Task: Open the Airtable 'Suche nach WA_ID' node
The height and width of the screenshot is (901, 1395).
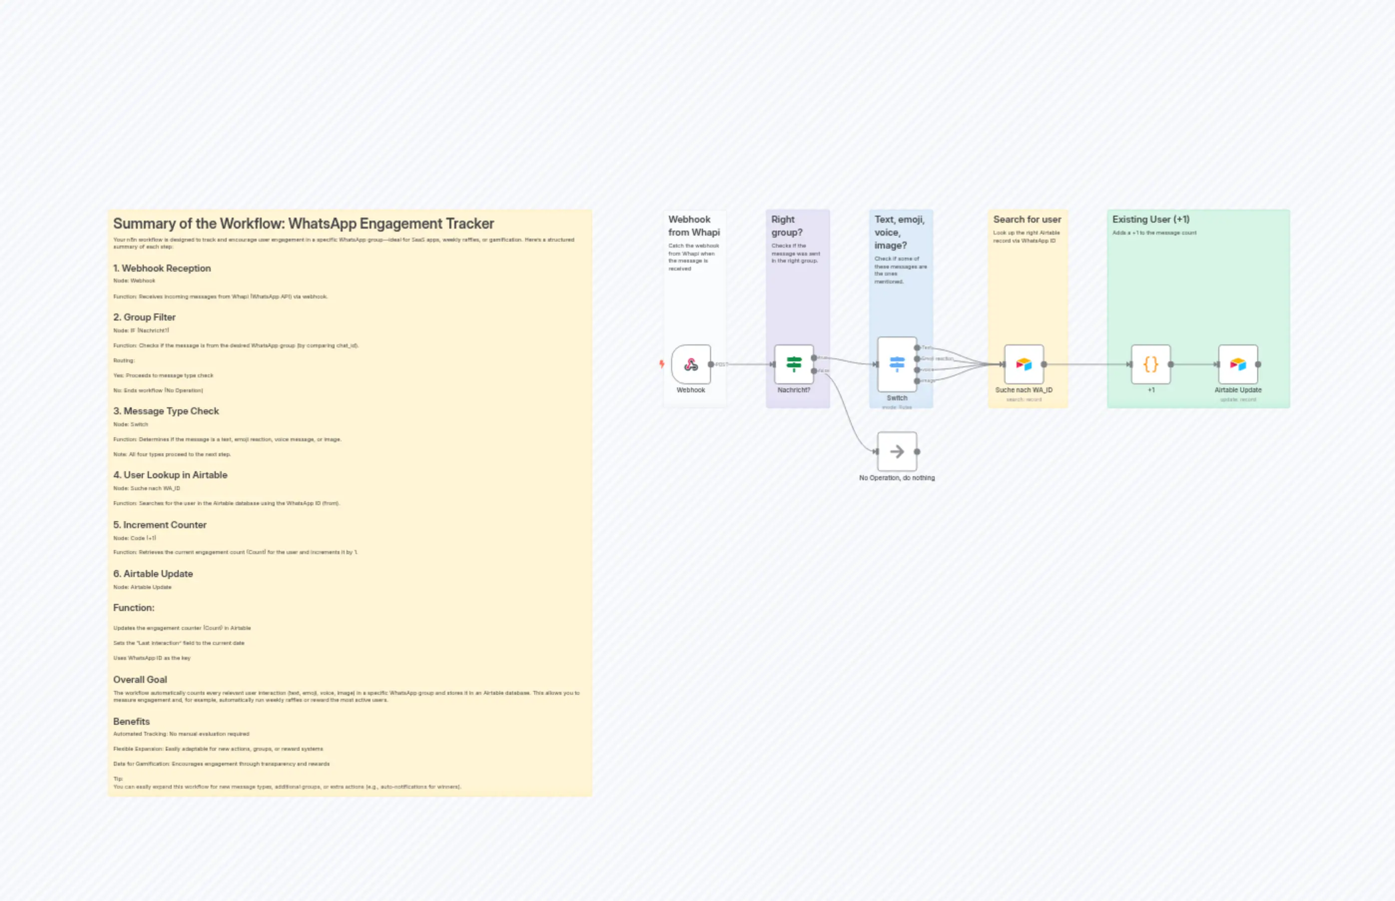Action: click(x=1024, y=363)
